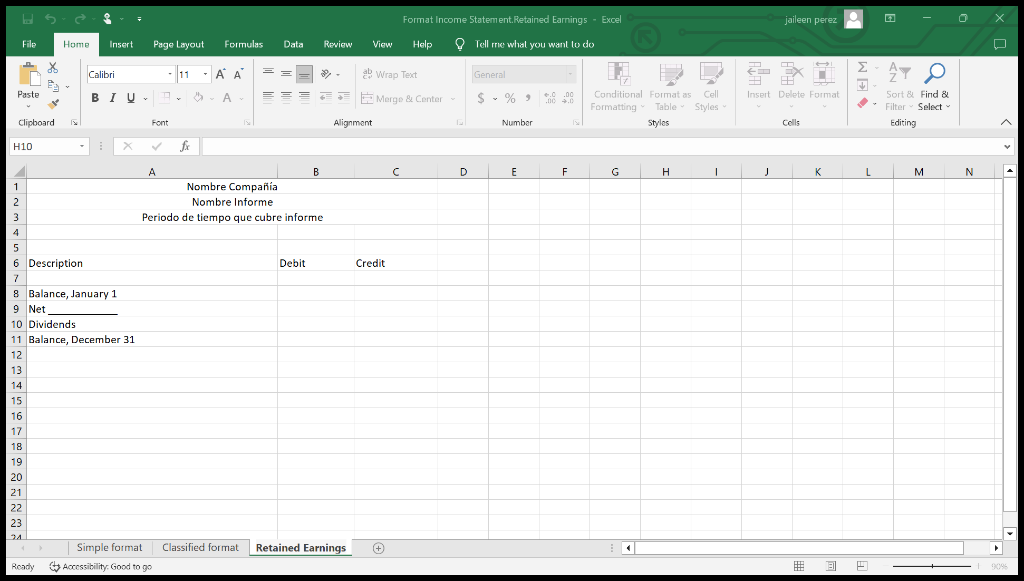Switch to the Classified format sheet
Screen dimensions: 1024x581
[200, 547]
